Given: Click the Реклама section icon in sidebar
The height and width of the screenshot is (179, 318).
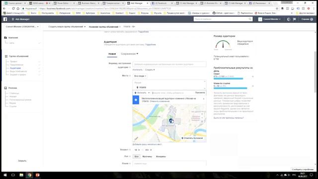Looking at the screenshot, I should point(5,88).
